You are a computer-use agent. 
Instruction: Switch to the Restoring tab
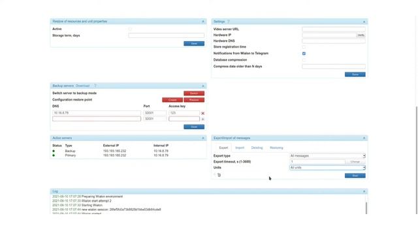pyautogui.click(x=276, y=148)
